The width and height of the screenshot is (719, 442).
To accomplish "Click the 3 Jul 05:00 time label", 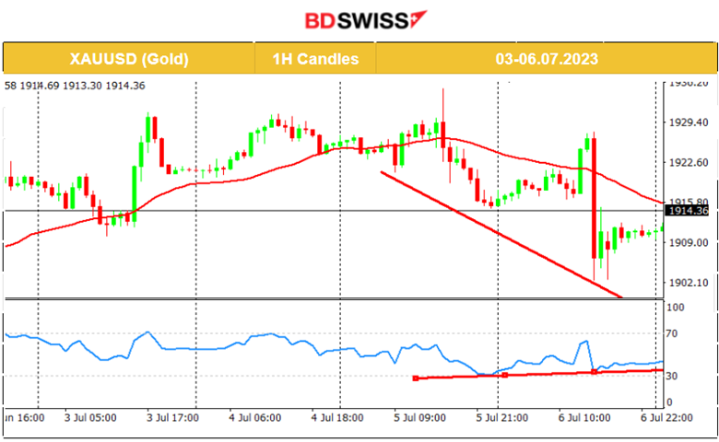I will pyautogui.click(x=90, y=418).
